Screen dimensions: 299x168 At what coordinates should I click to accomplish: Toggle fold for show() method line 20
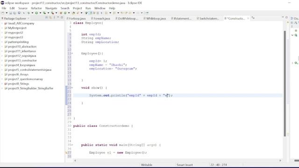(72, 88)
